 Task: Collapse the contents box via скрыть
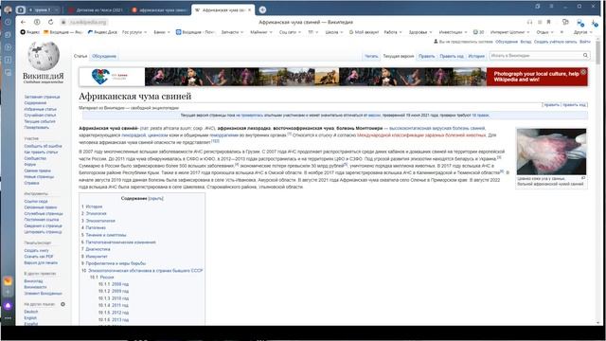155,198
